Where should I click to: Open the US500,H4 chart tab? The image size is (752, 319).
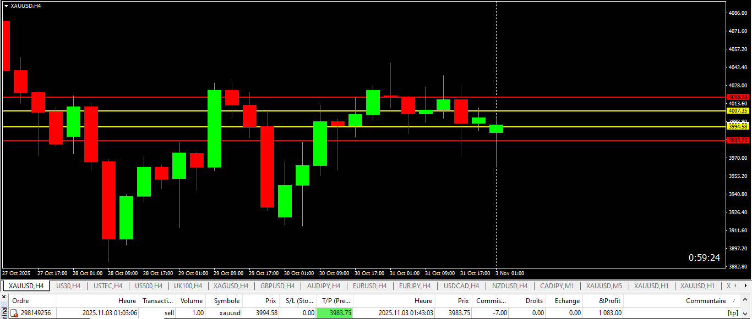pos(149,286)
